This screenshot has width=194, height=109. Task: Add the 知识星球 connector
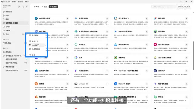point(107,45)
